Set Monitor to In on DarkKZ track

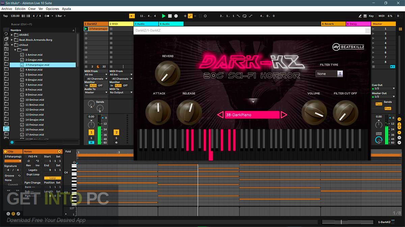click(87, 85)
